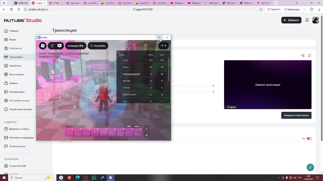The height and width of the screenshot is (181, 323).
Task: Click the Донаты gift icon
Action: point(6,83)
